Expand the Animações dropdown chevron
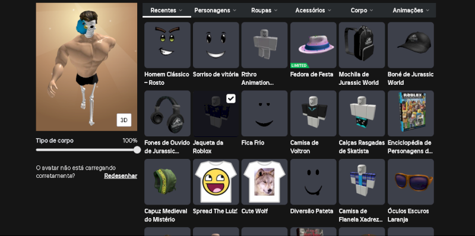 [427, 10]
